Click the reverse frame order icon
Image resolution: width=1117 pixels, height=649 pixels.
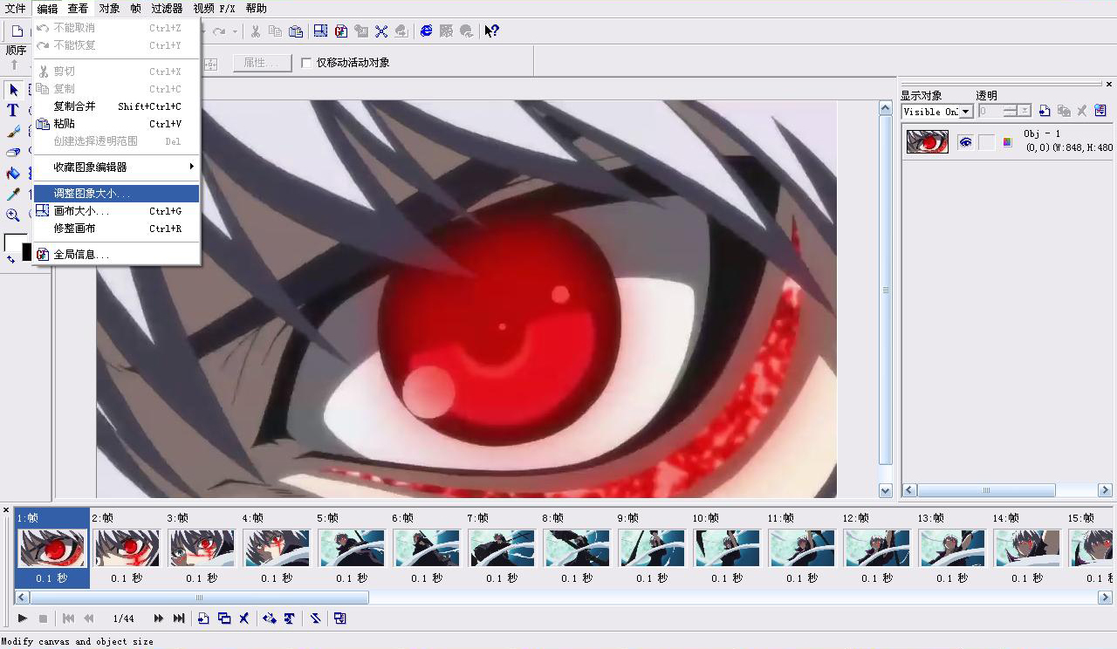click(315, 618)
